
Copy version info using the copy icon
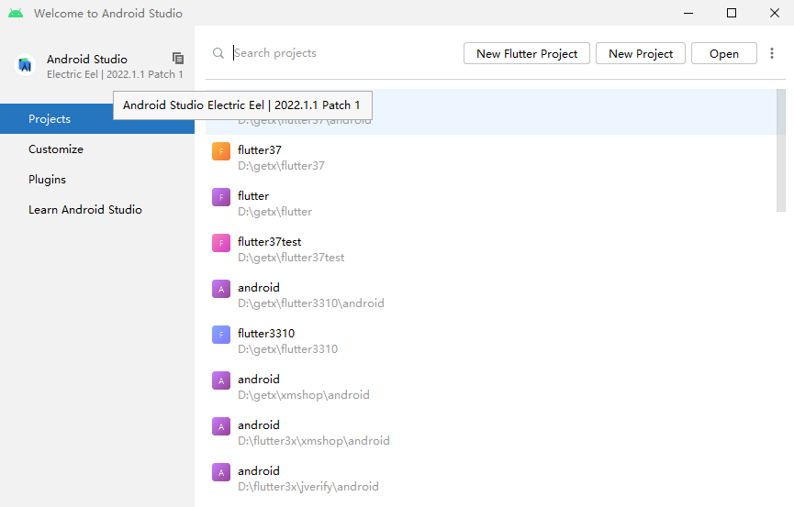tap(178, 58)
